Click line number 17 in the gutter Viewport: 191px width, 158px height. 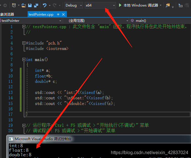pyautogui.click(x=11, y=114)
